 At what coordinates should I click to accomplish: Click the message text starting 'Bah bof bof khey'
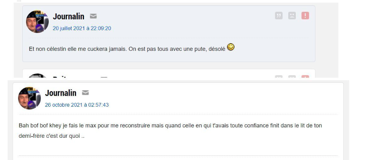tap(171, 131)
